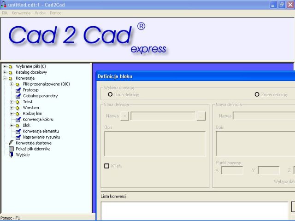Click the log file icon for Pokaż plik dziennika
The width and height of the screenshot is (295, 221).
(x=11, y=149)
